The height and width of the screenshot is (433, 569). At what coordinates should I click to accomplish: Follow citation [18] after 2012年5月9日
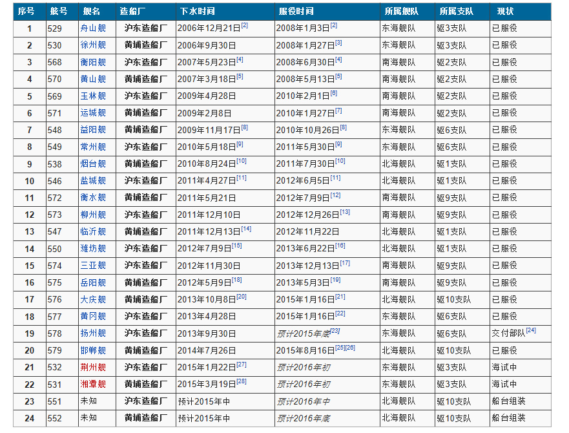pos(236,279)
